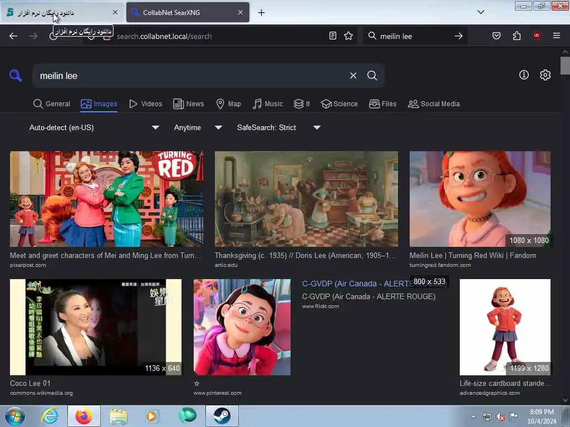
Task: Open SearXNG preferences gear icon
Action: click(545, 75)
